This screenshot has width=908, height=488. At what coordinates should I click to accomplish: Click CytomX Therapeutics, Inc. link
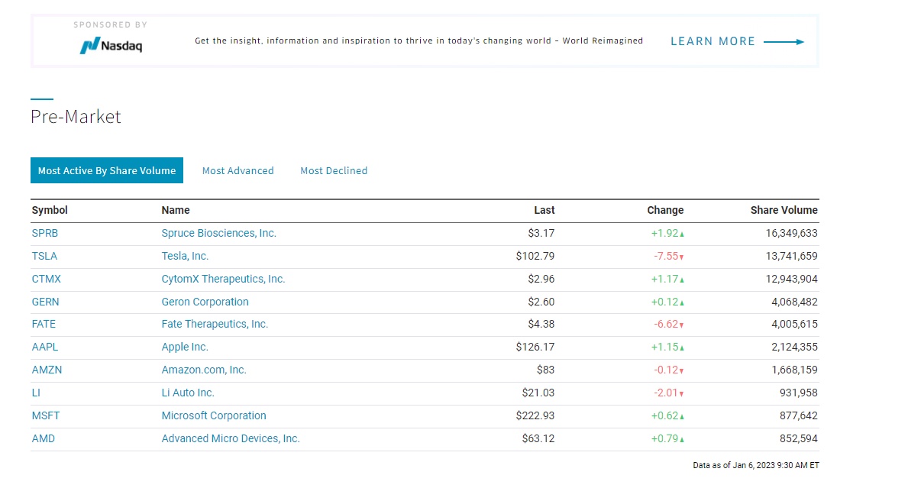(x=223, y=279)
